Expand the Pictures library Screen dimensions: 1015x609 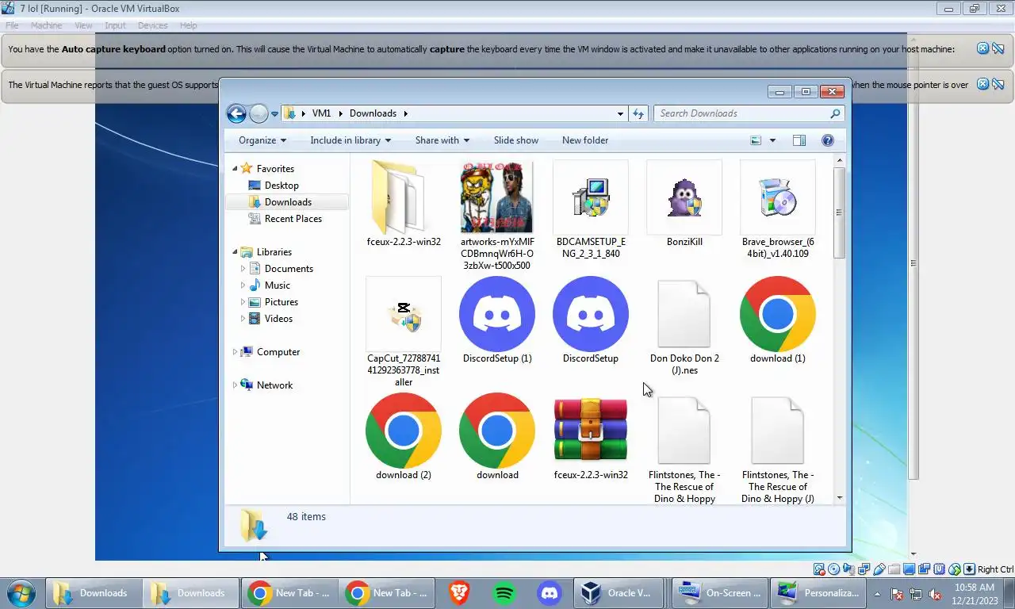[x=243, y=302]
